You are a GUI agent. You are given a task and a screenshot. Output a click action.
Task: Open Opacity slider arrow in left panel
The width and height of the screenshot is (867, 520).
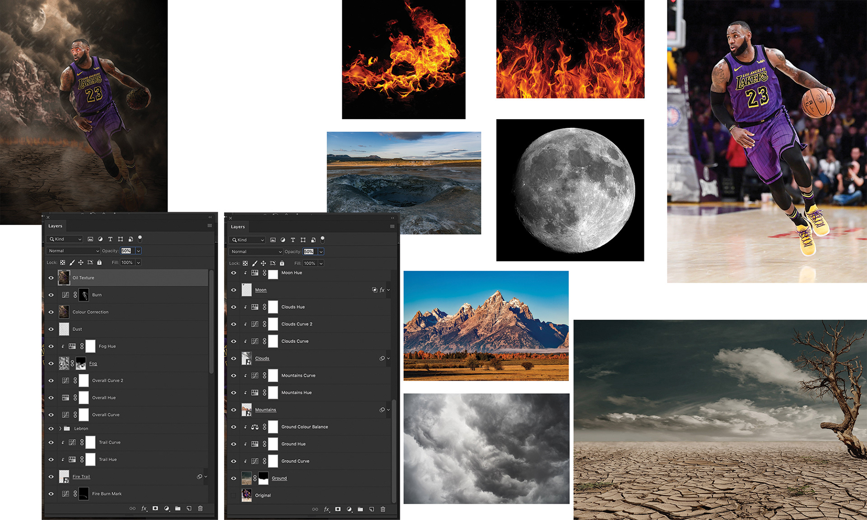point(139,251)
